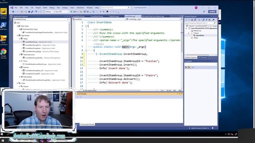255x143 pixels.
Task: Open the Any CPU platform dropdown
Action: 62,12
